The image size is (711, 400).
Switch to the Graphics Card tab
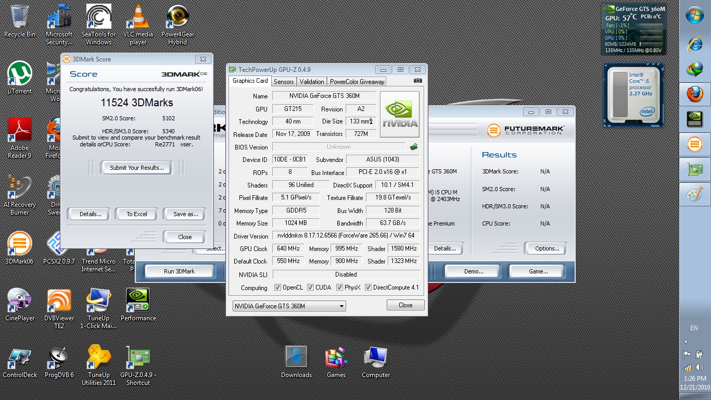coord(250,81)
